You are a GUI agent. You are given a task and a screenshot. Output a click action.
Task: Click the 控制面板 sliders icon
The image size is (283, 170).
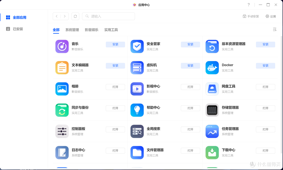62,132
